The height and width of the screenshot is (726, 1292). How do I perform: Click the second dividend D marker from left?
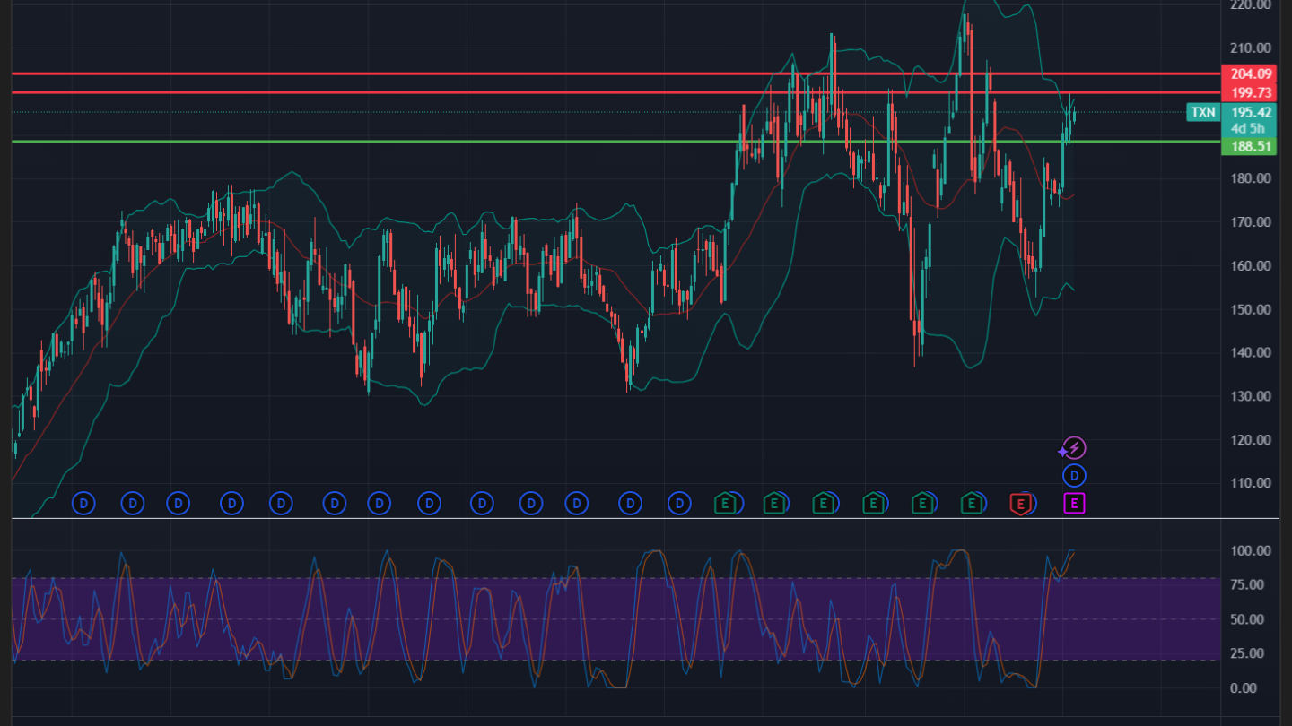point(133,504)
